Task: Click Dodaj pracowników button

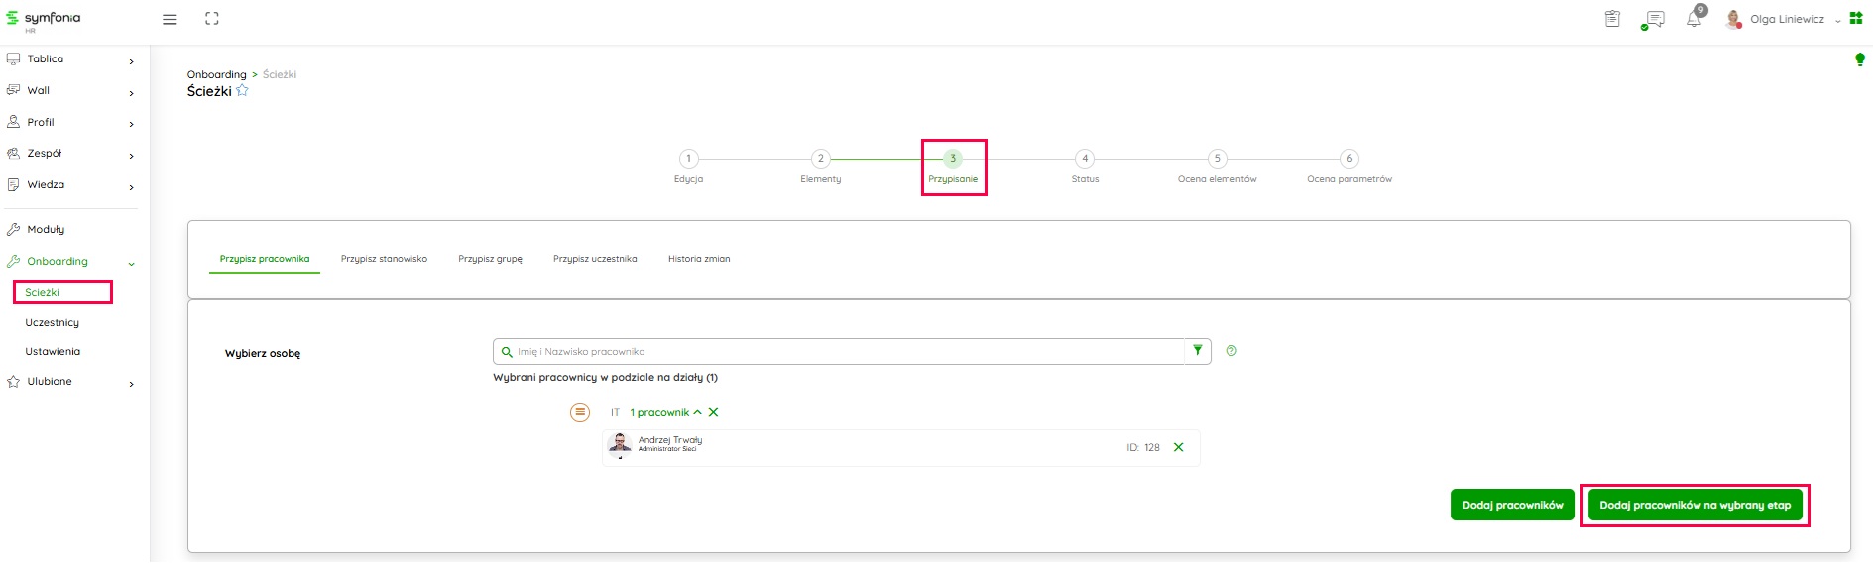Action: [1511, 505]
